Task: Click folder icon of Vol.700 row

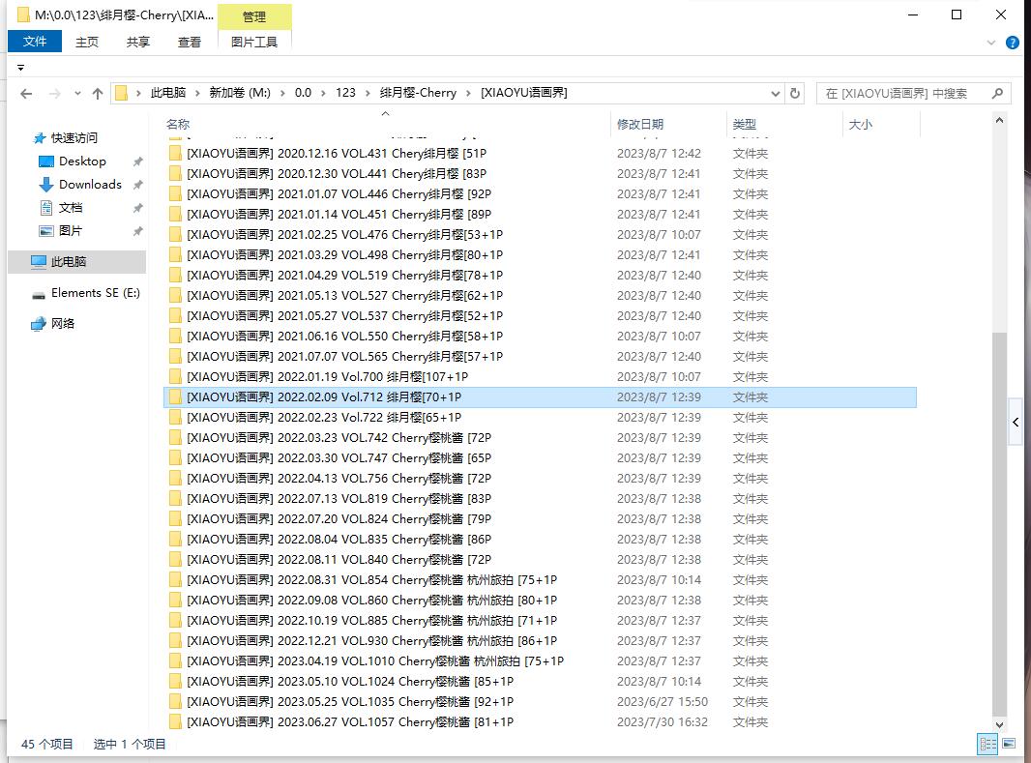Action: tap(175, 376)
